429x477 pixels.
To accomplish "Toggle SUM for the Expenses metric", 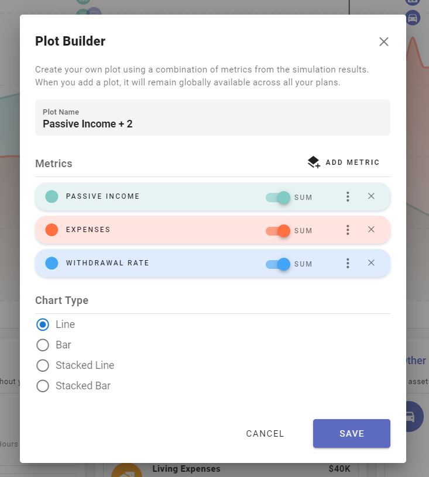I will [278, 231].
